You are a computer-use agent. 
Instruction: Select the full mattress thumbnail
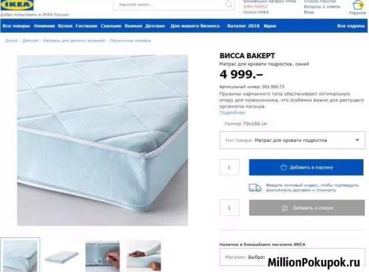[62, 256]
